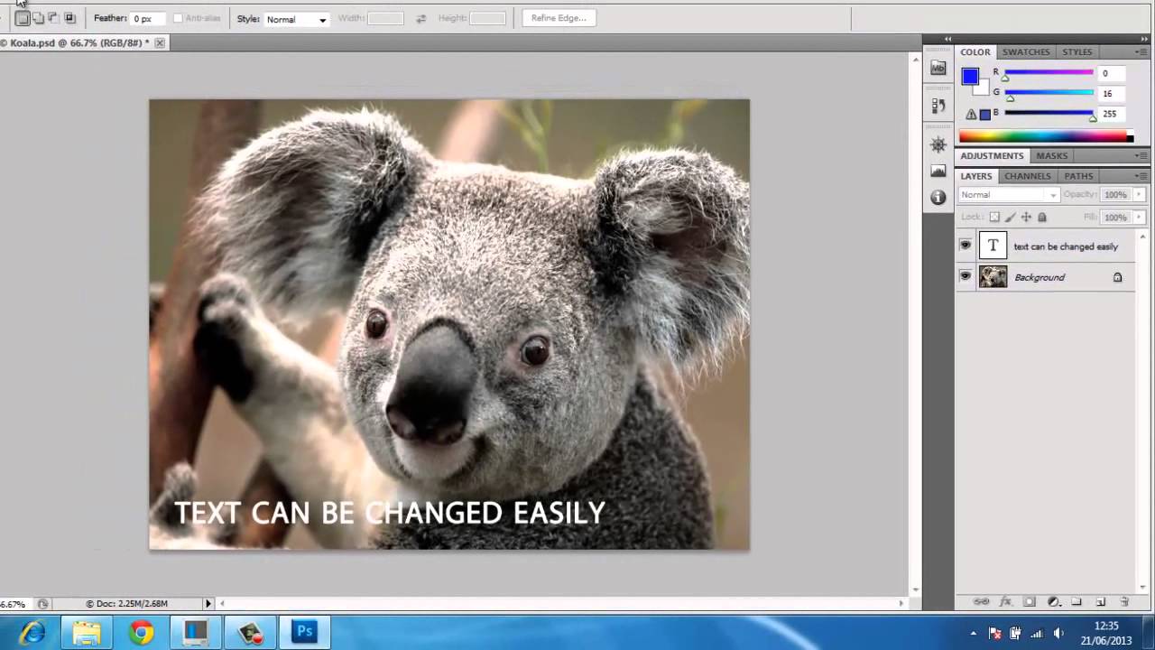Switch to the Channels tab
Screen dimensions: 1155x650
[x=1028, y=176]
